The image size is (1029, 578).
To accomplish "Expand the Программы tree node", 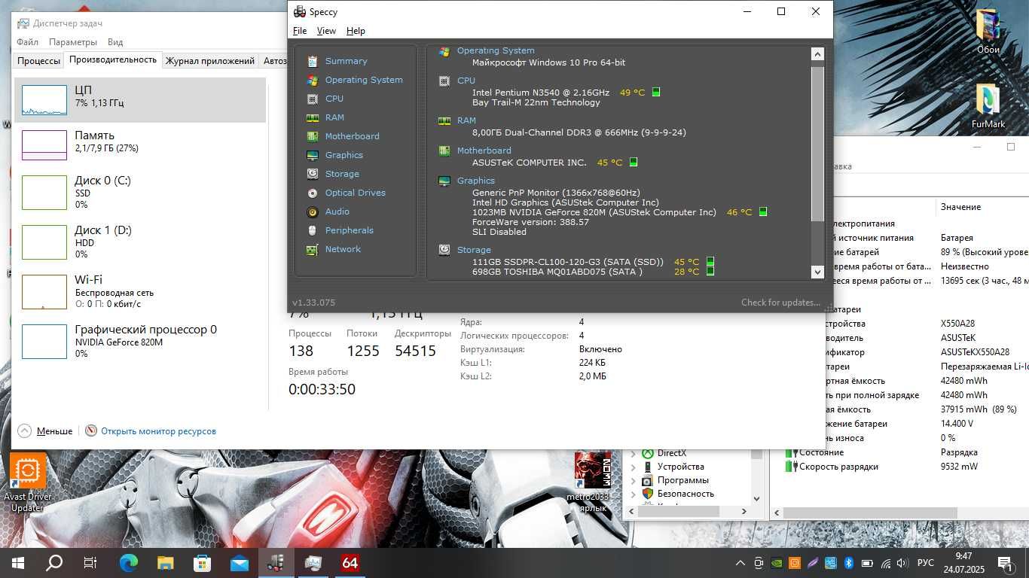I will coord(633,480).
